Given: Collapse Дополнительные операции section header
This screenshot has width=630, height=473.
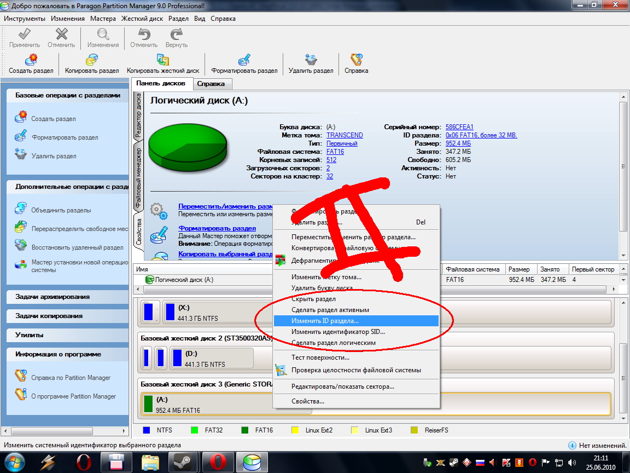Looking at the screenshot, I should click(67, 187).
